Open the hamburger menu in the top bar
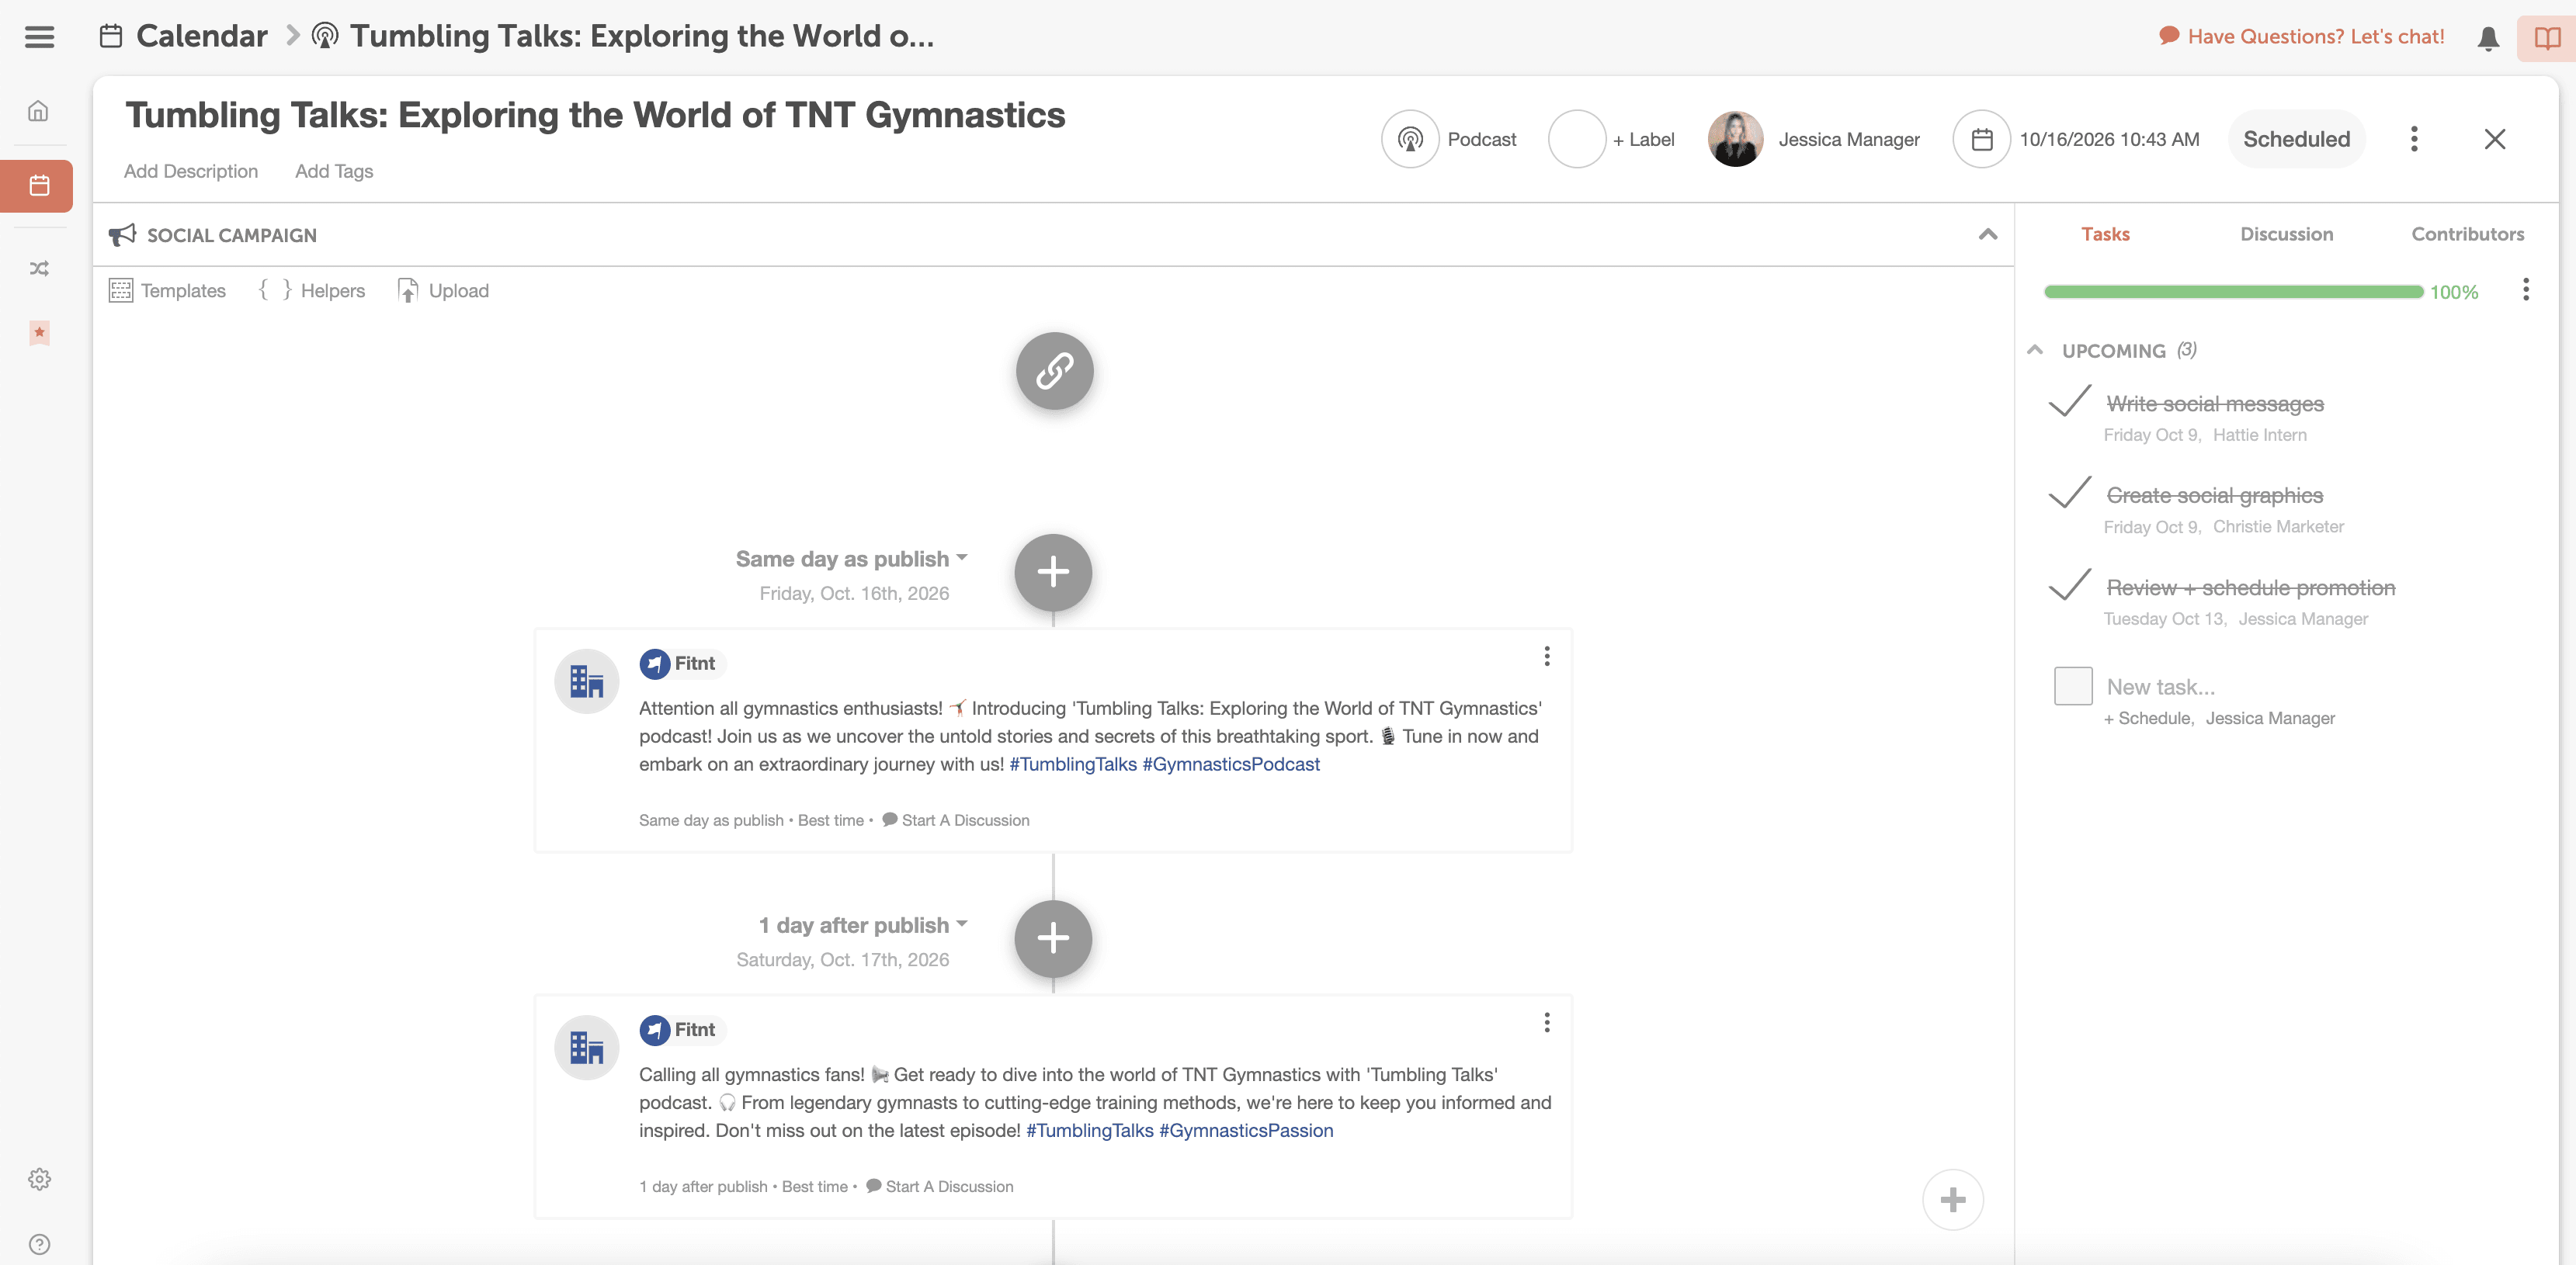The height and width of the screenshot is (1265, 2576). (39, 37)
